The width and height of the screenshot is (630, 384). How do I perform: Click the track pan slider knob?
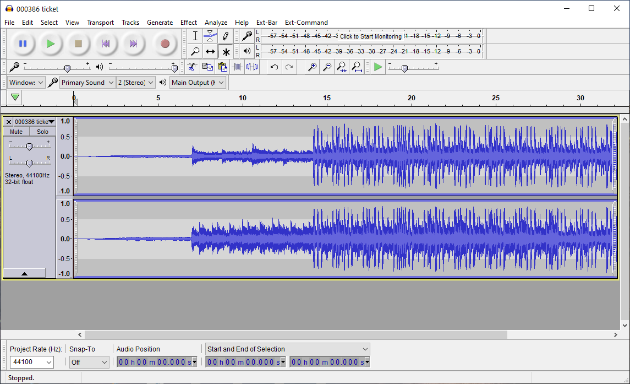point(29,163)
